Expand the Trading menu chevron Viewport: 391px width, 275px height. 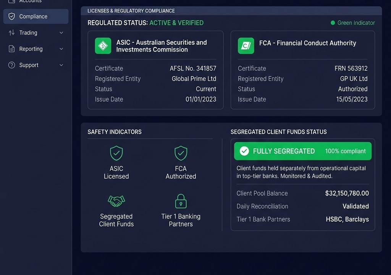(x=61, y=33)
